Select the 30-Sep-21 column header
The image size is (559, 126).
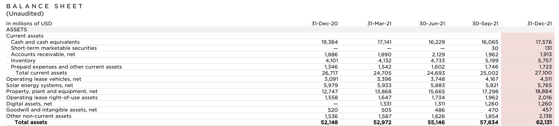[485, 24]
